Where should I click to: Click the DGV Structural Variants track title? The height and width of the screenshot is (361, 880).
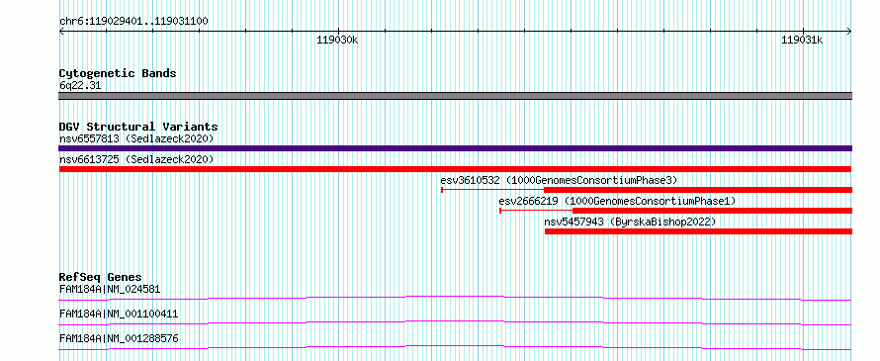click(x=138, y=127)
